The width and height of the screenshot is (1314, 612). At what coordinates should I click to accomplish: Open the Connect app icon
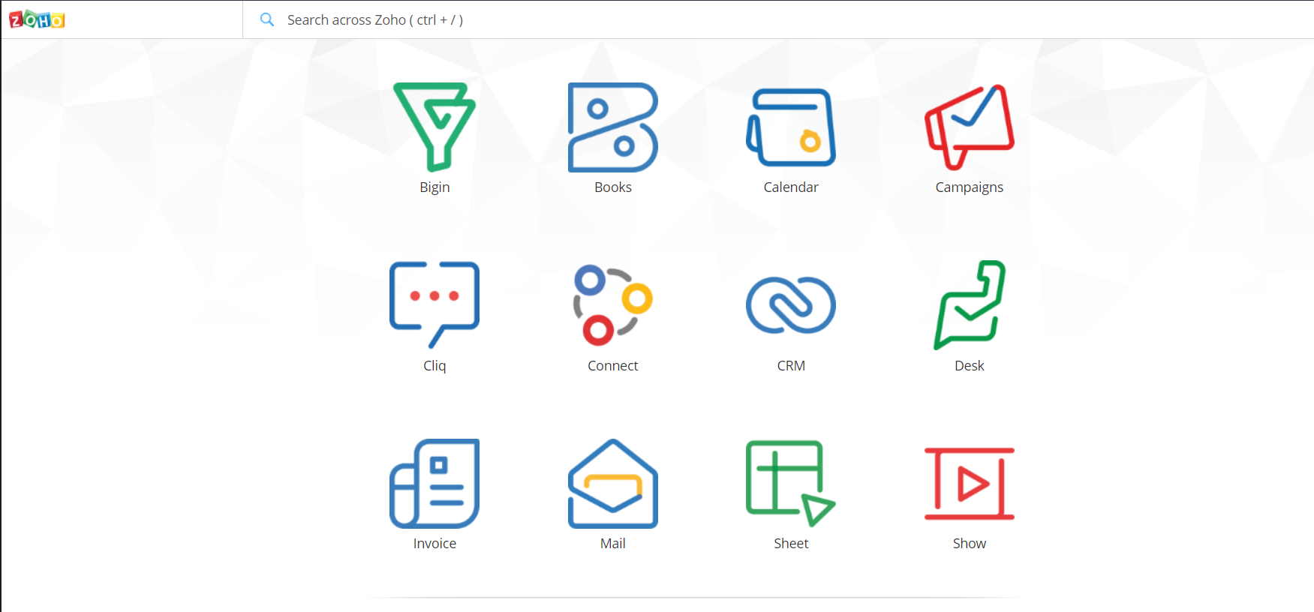(x=613, y=304)
